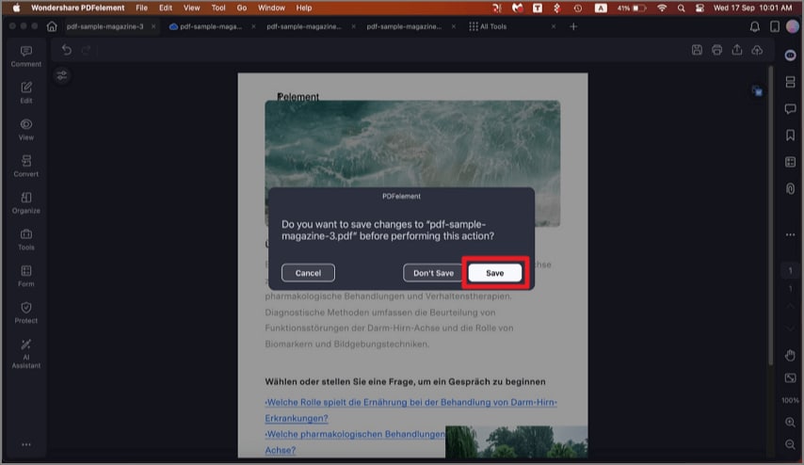
Task: Show more options at sidebar bottom
Action: [x=25, y=444]
